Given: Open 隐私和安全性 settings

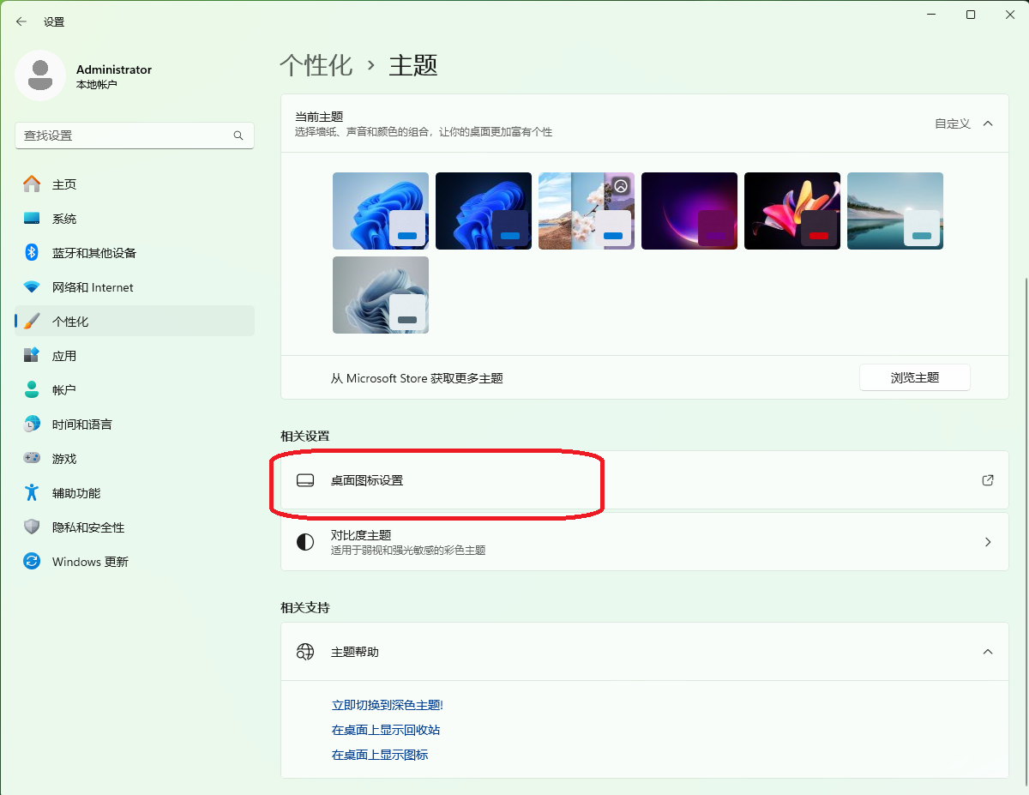Looking at the screenshot, I should click(135, 527).
